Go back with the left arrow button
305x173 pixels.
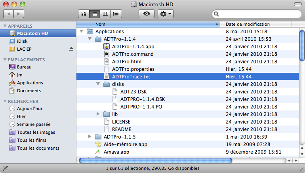coord(9,14)
